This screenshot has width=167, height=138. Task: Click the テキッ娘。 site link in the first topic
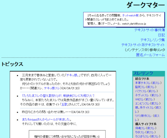73,75
